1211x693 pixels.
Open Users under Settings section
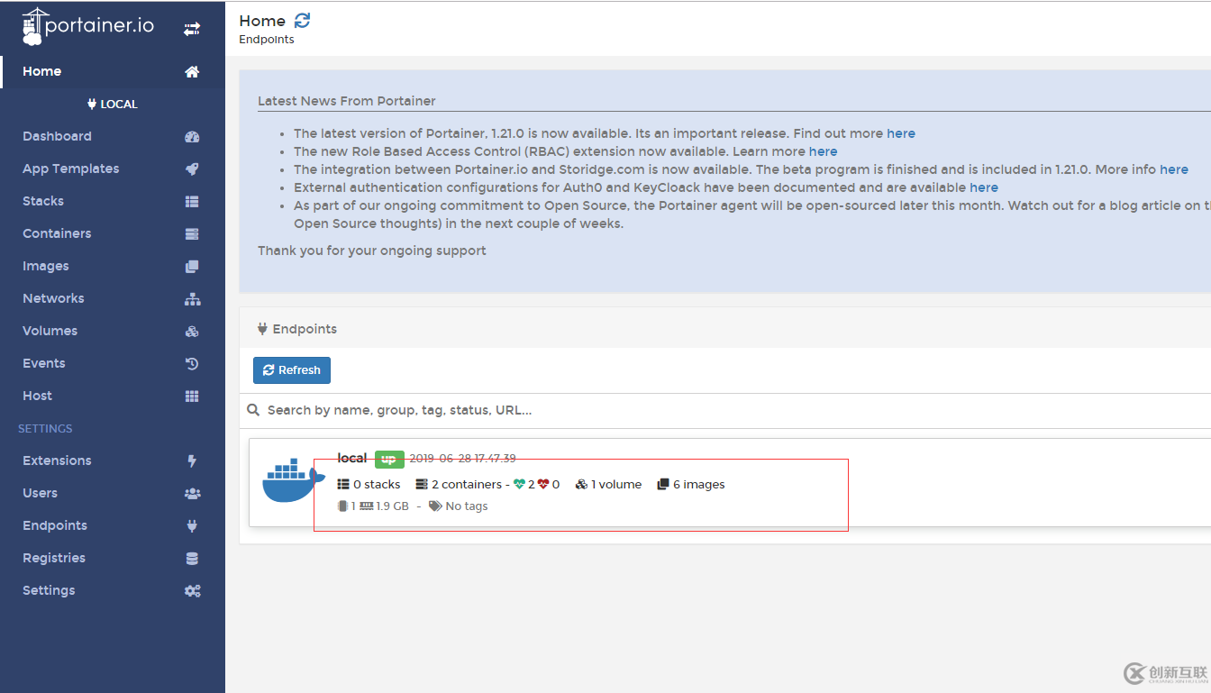(113, 494)
